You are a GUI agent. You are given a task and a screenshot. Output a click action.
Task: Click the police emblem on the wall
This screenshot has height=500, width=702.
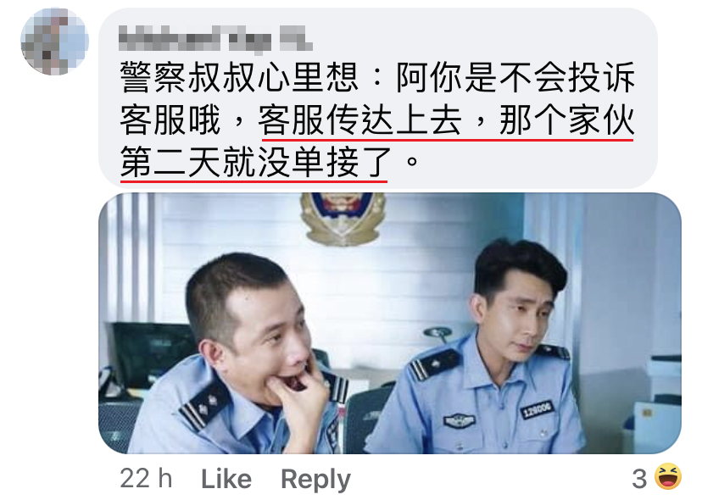click(343, 218)
